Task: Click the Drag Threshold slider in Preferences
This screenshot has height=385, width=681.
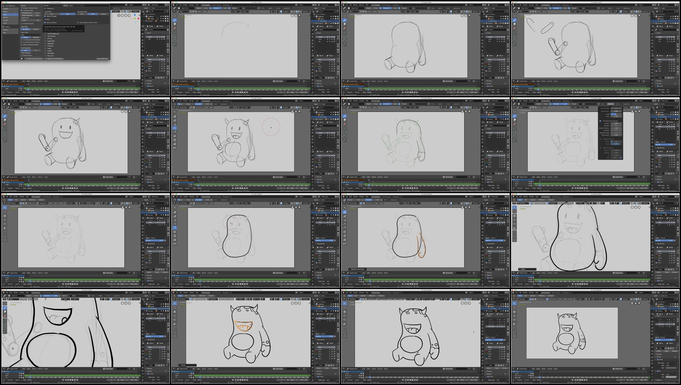Action: 31,13
